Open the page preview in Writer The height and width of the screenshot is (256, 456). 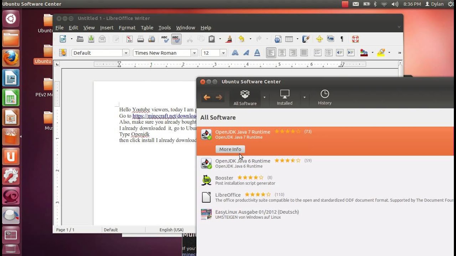tap(151, 39)
